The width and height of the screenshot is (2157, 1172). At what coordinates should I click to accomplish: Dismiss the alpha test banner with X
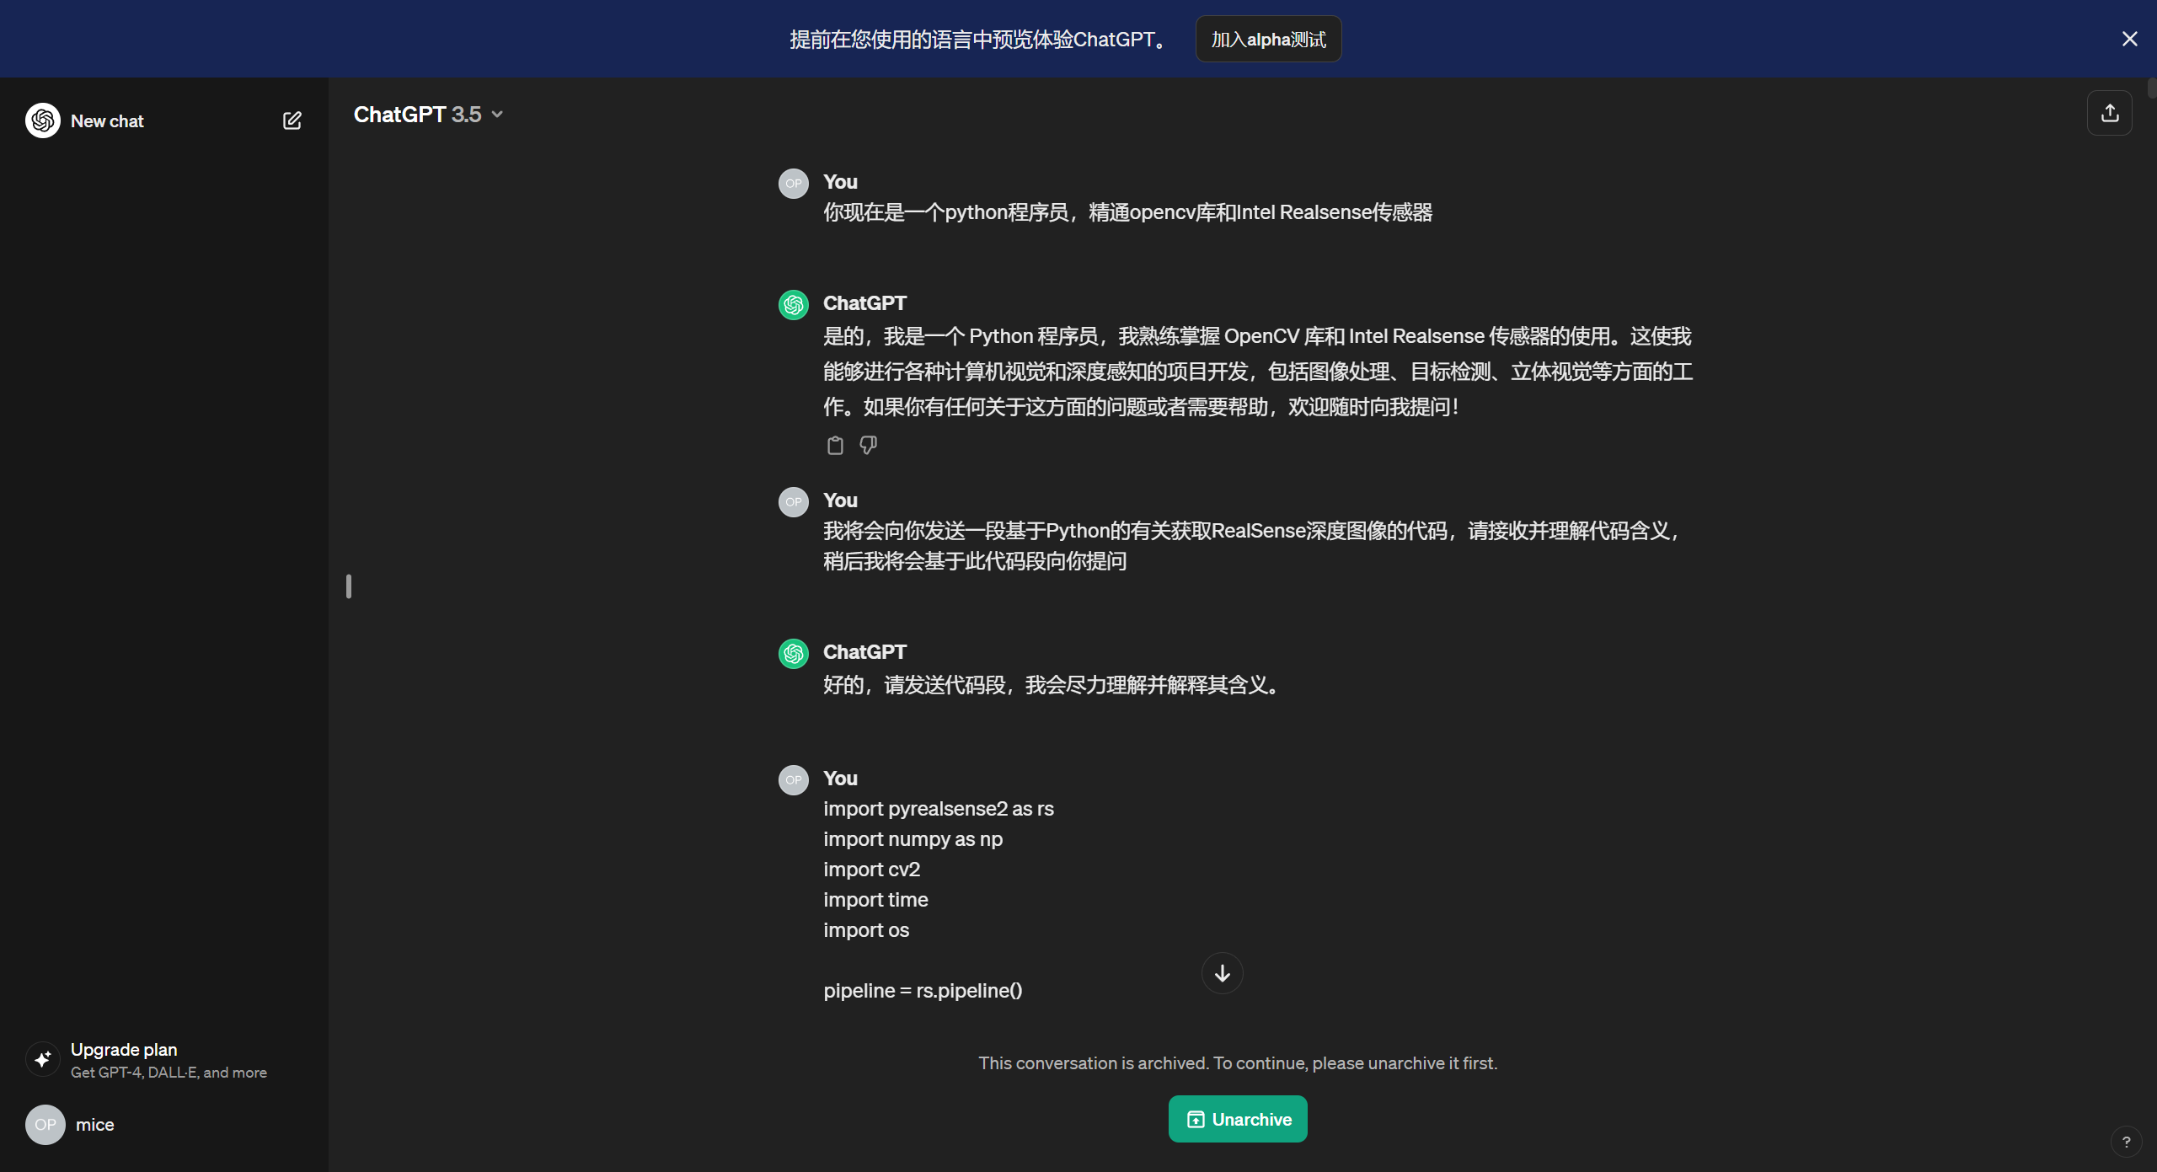click(2129, 39)
